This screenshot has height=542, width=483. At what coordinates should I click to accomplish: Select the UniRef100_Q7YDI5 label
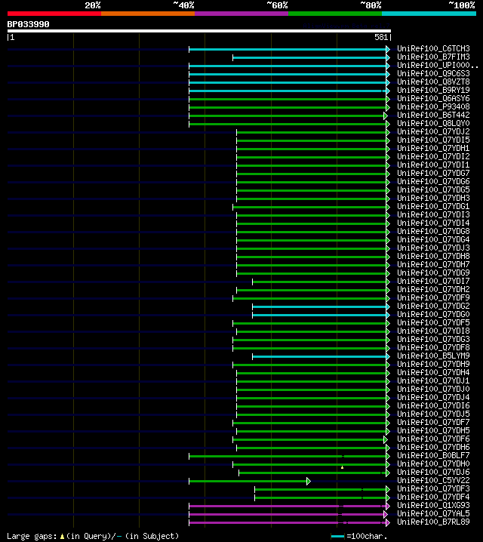(433, 140)
